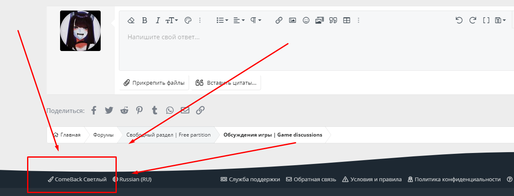Open the paragraph format dropdown
Screen dimensions: 514x196
[256, 20]
